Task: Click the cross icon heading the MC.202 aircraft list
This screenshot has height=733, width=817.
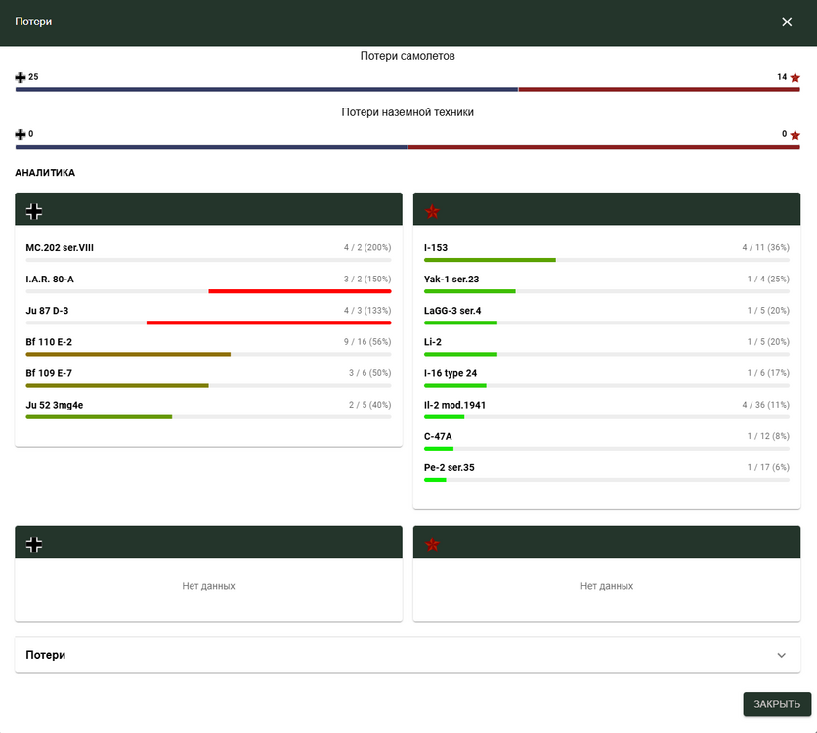Action: tap(34, 210)
